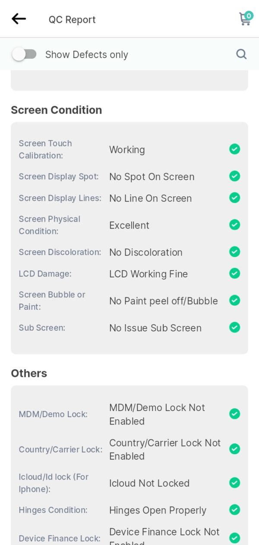
Task: Tap the Others section heading
Action: [x=29, y=373]
